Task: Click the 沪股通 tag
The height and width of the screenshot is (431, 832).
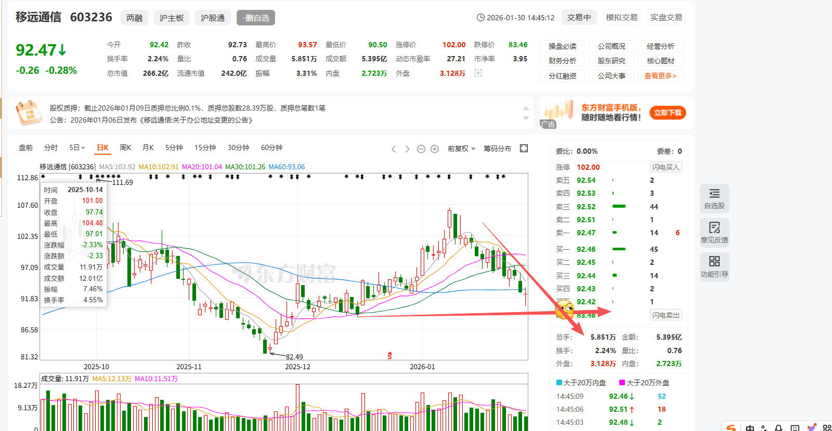Action: [x=213, y=18]
